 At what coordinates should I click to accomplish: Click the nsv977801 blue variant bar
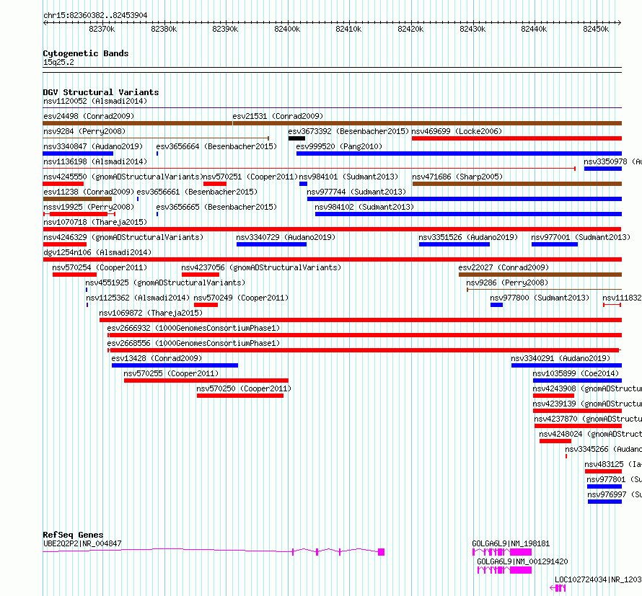[x=604, y=486]
